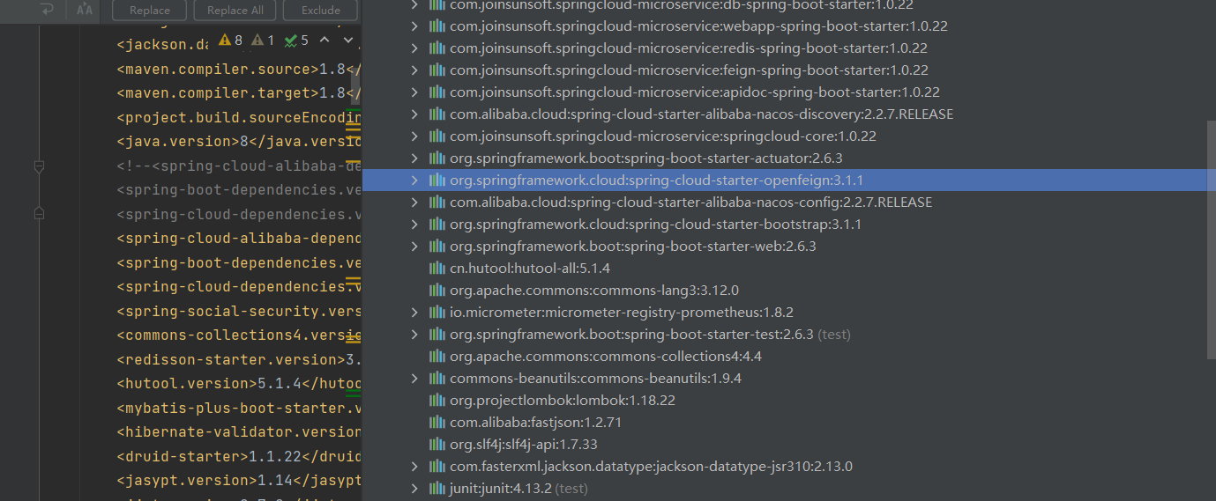Expand commons-beanutils dependency node
This screenshot has height=501, width=1216.
pos(414,379)
